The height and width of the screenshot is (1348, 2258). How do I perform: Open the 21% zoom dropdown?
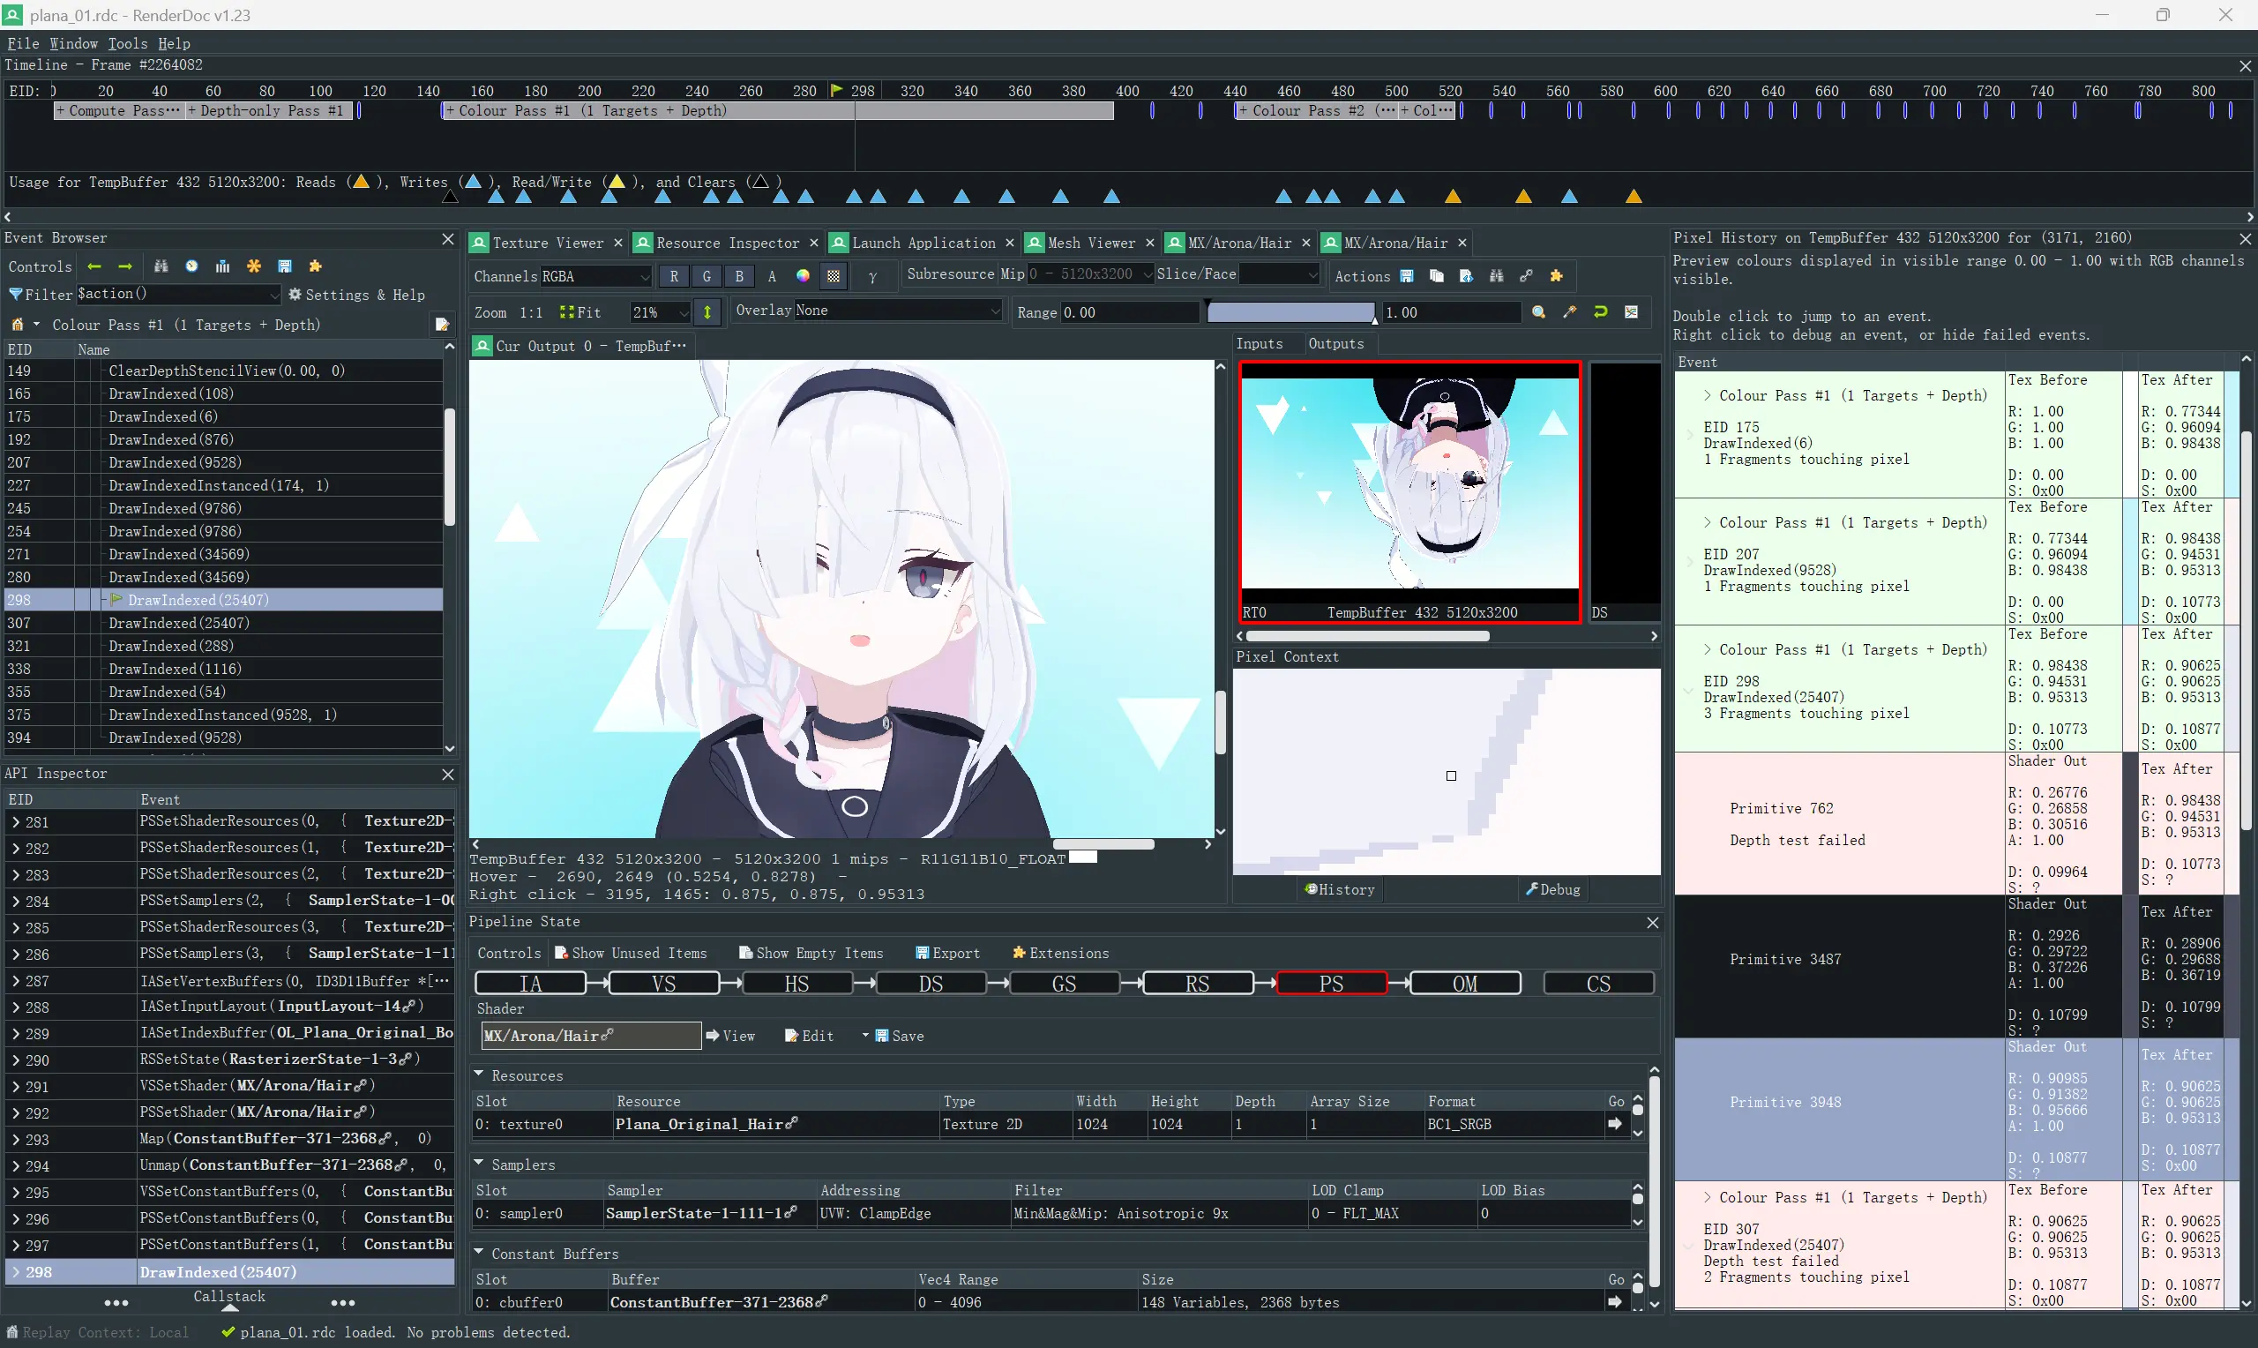click(x=661, y=312)
